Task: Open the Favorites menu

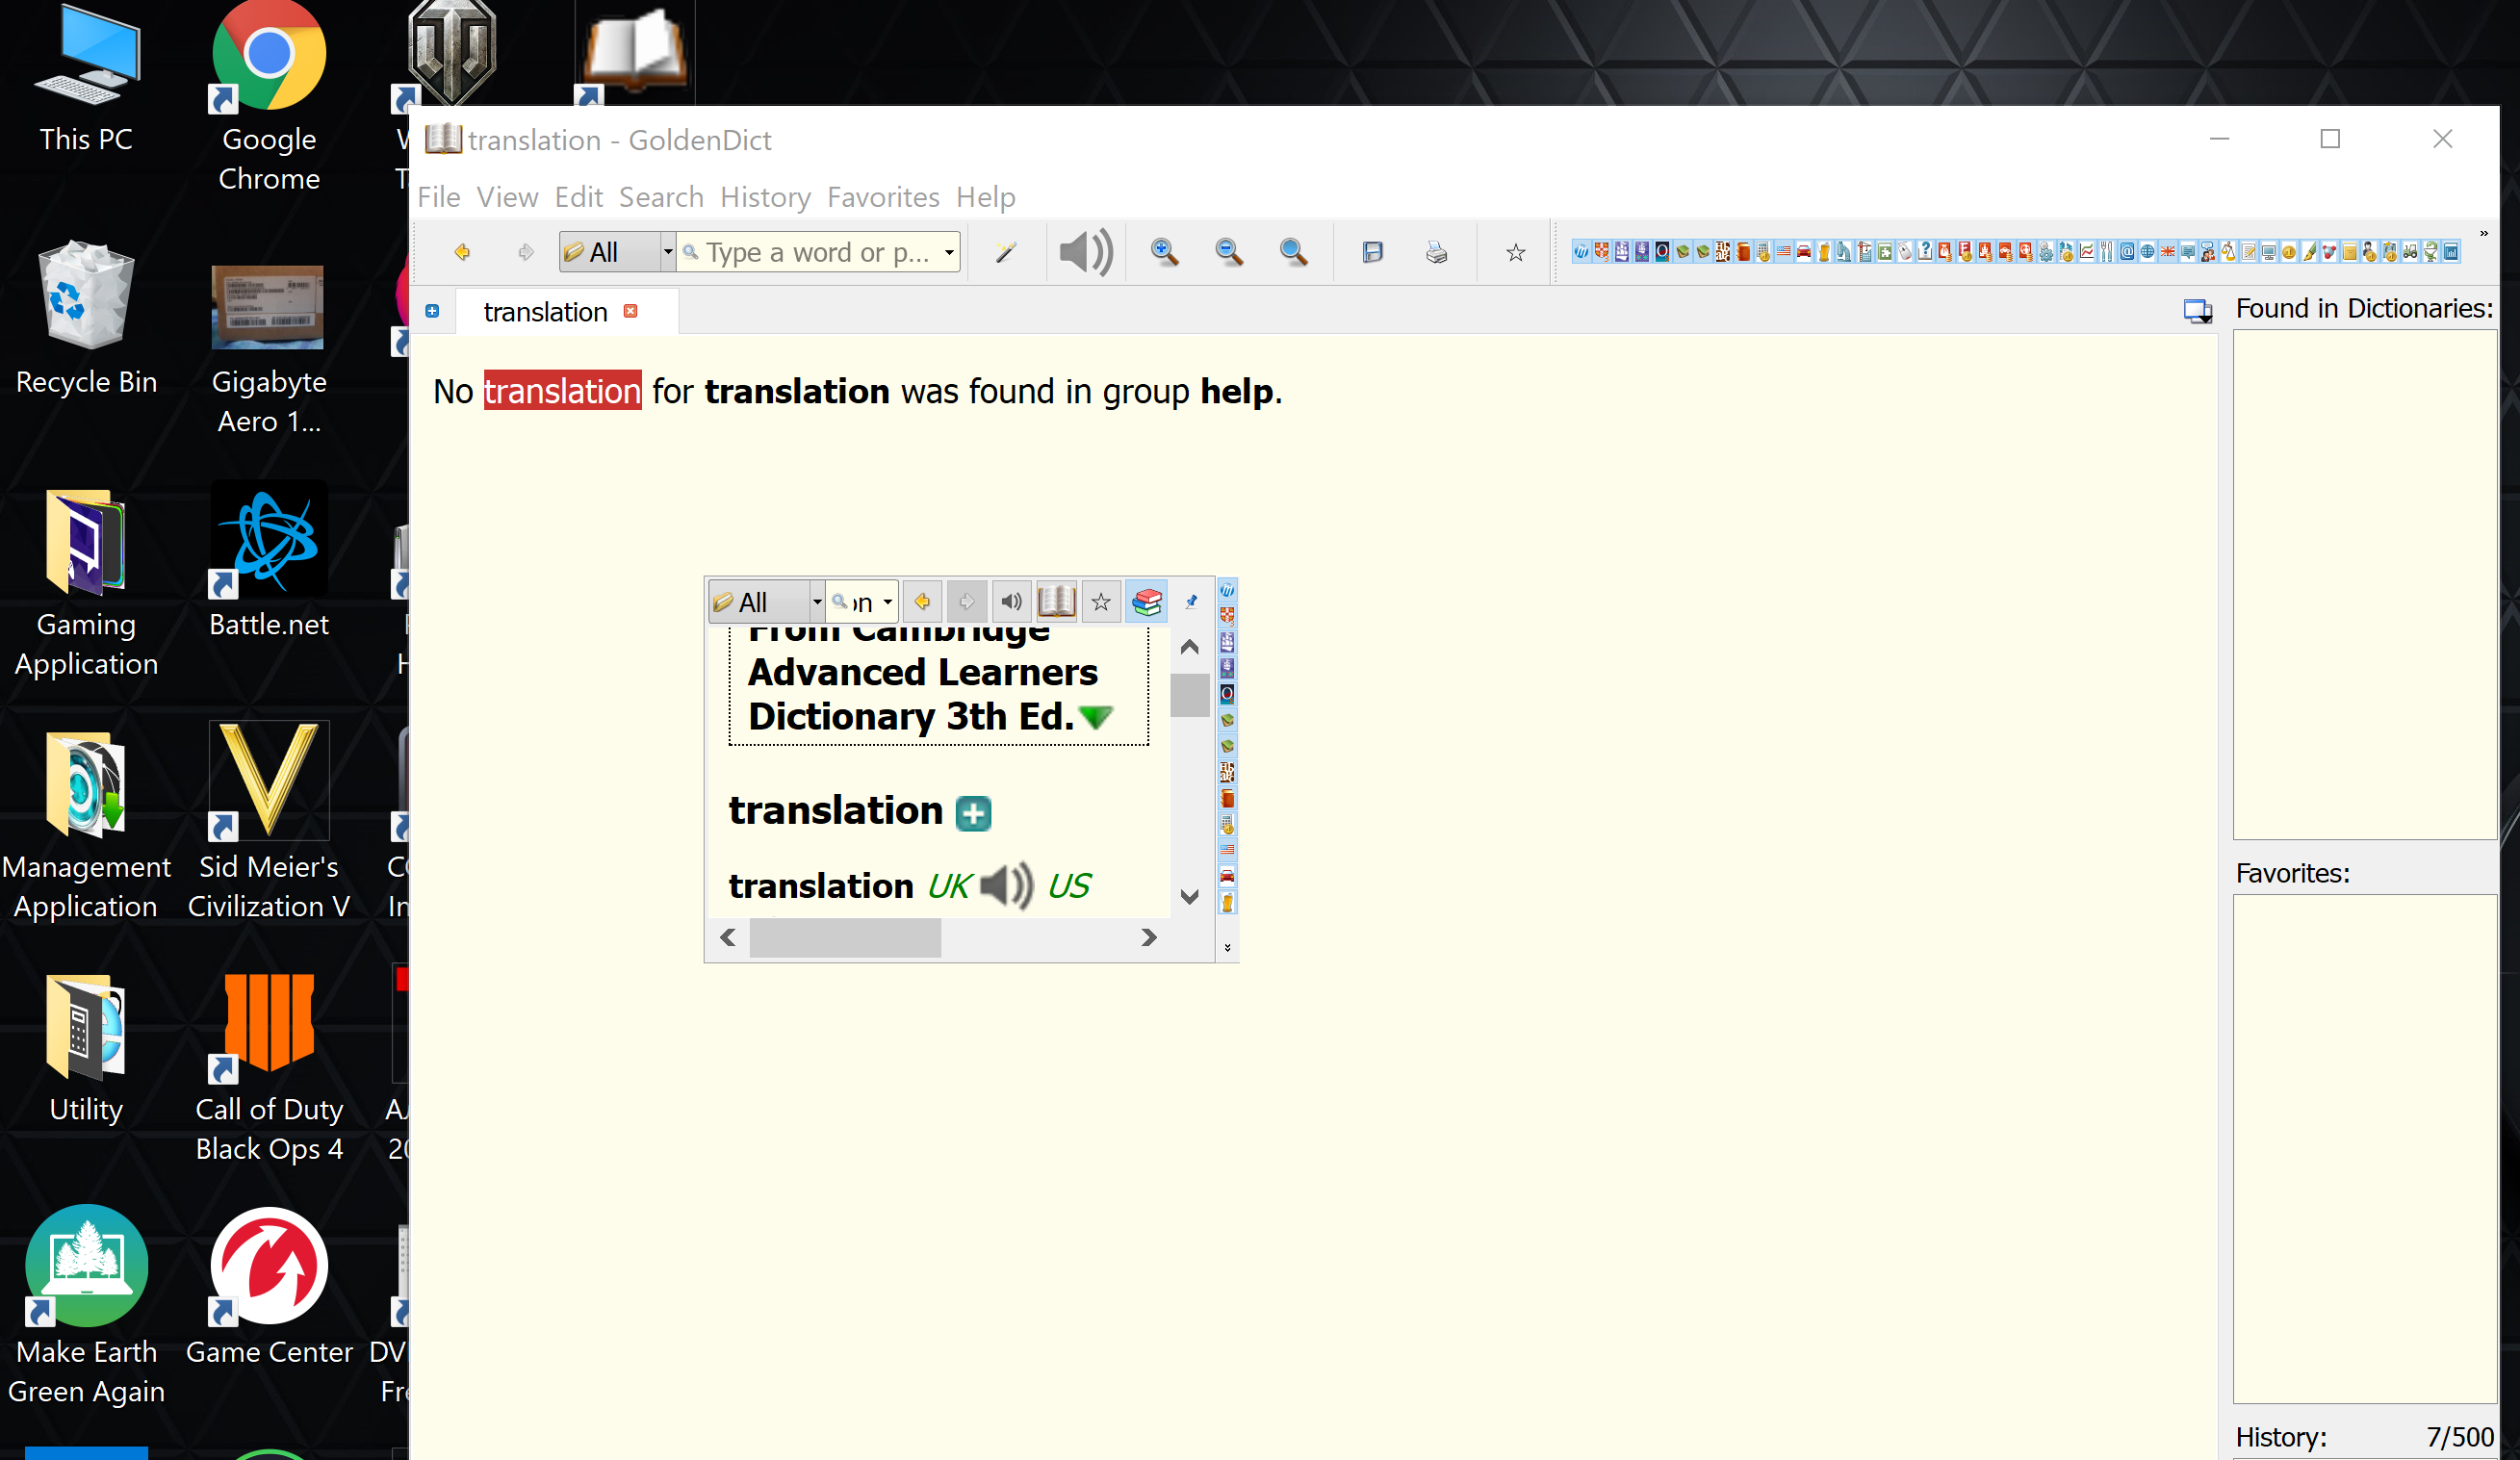Action: coord(883,197)
